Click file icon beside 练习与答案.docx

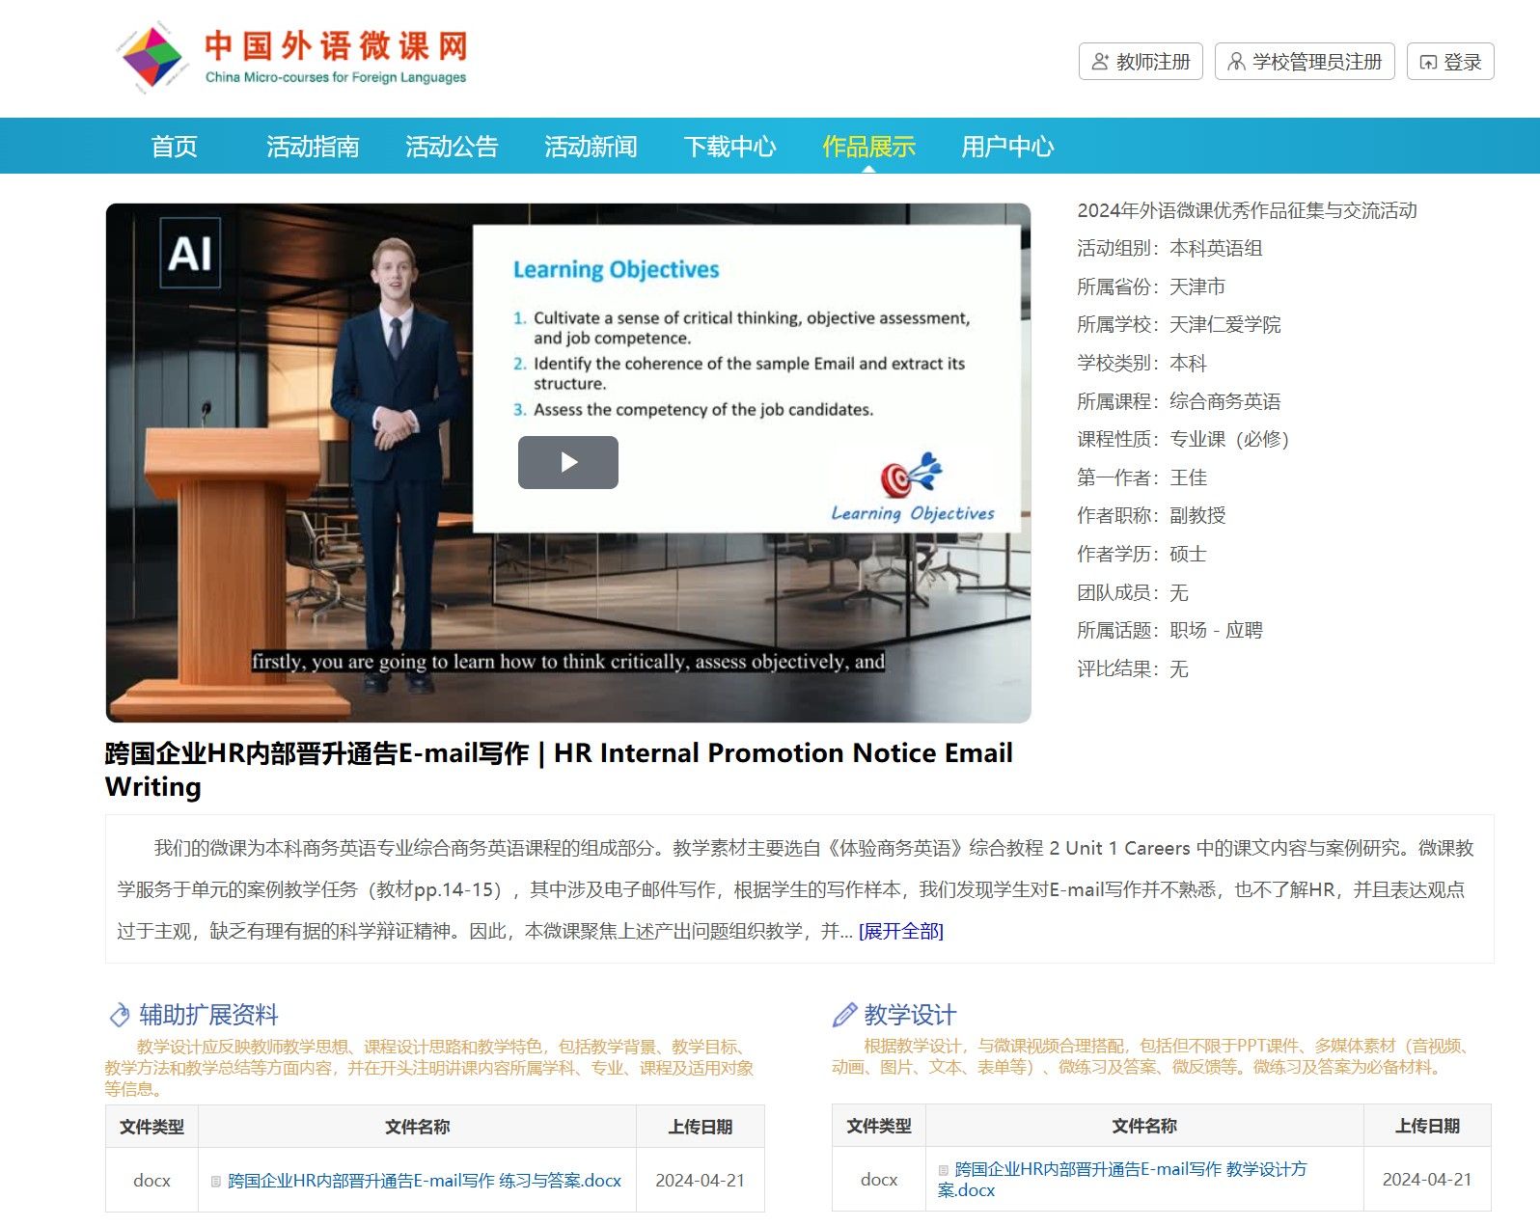tap(216, 1181)
